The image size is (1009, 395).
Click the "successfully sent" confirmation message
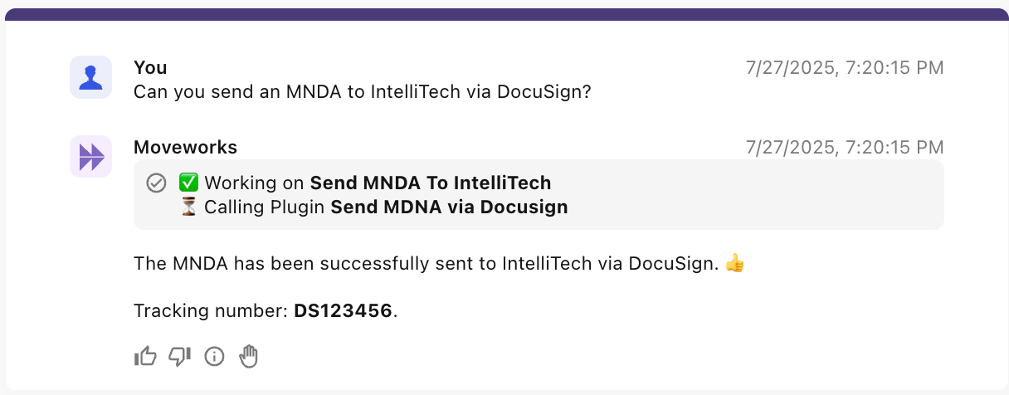(428, 264)
